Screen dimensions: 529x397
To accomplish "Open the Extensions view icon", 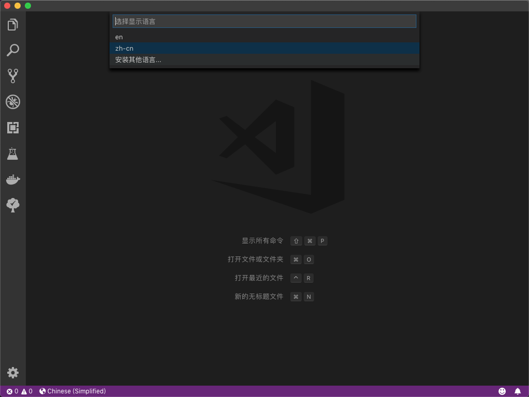I will click(13, 128).
